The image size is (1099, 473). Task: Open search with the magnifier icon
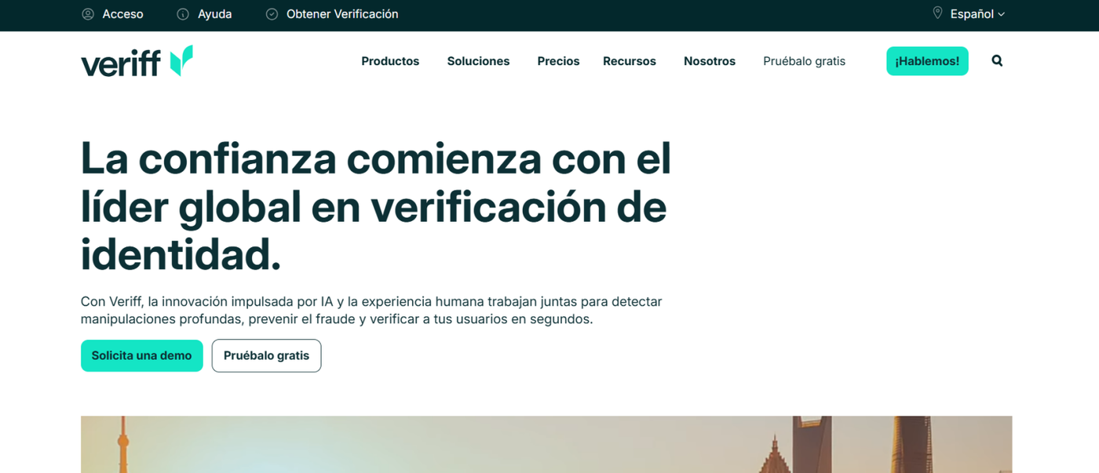[x=997, y=60]
